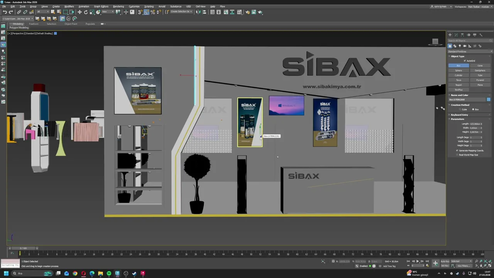
Task: Select the Cameras category icon
Action: (x=465, y=46)
